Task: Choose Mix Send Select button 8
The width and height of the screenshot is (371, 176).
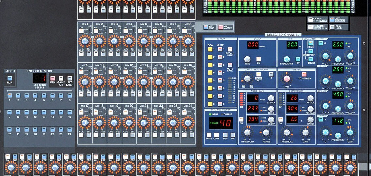Action: pyautogui.click(x=70, y=96)
